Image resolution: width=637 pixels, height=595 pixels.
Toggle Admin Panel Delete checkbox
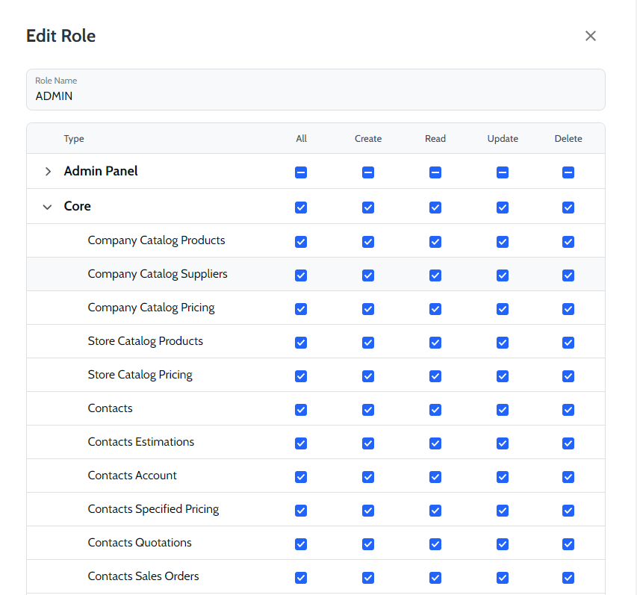[568, 172]
